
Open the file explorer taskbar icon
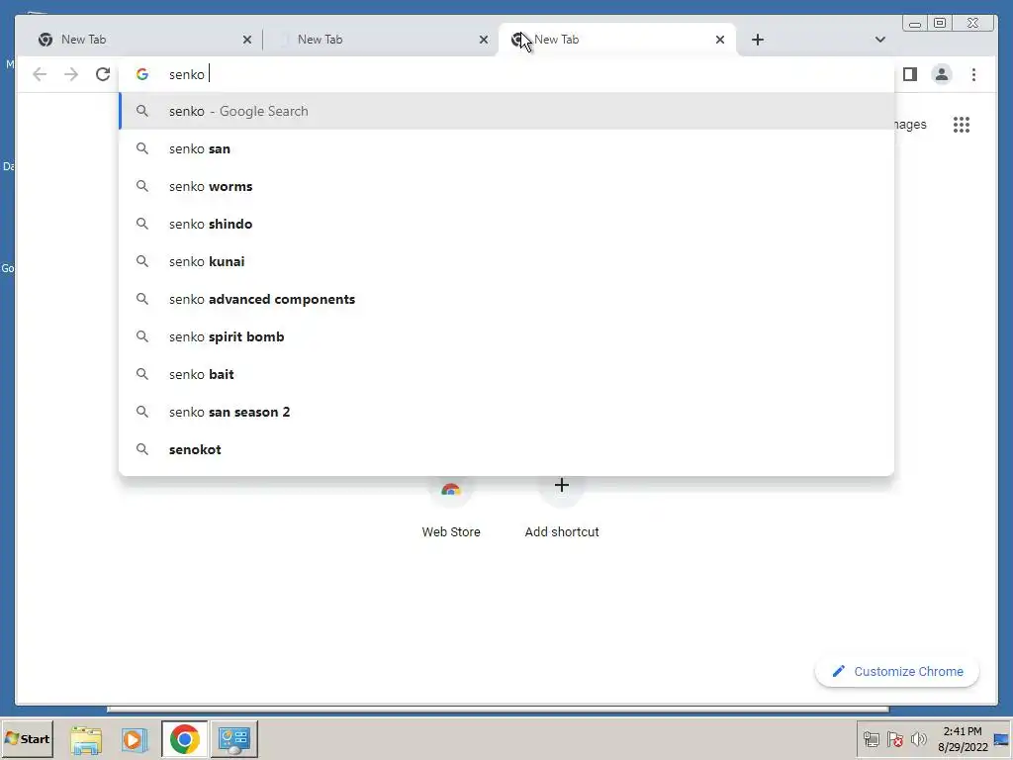click(x=86, y=739)
